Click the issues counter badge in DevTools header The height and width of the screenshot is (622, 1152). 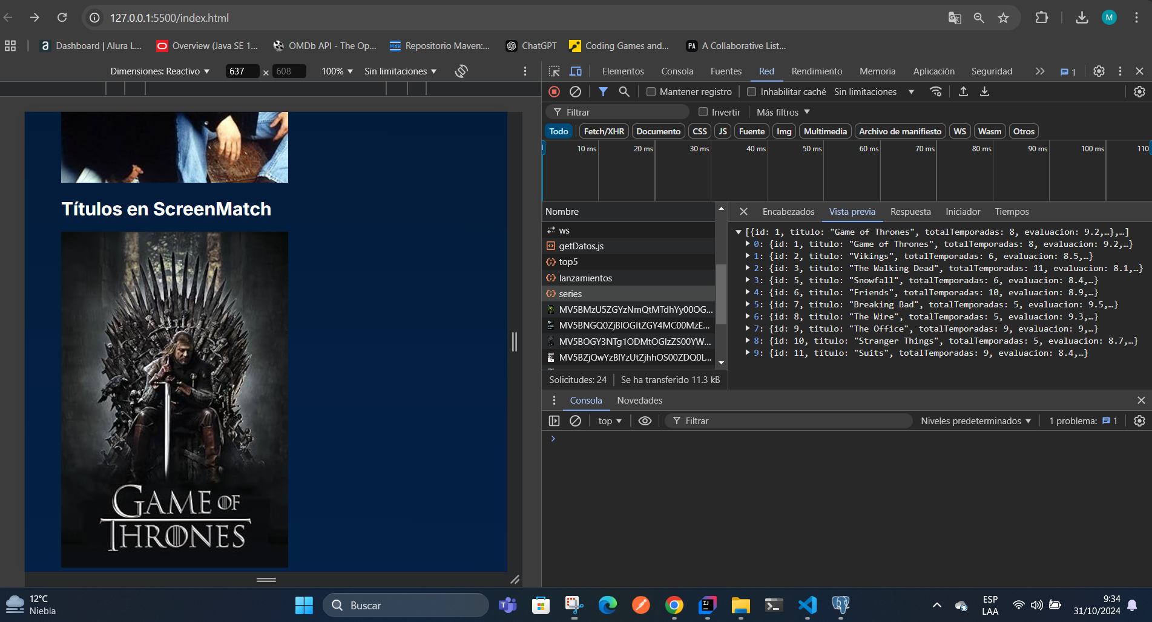1068,71
